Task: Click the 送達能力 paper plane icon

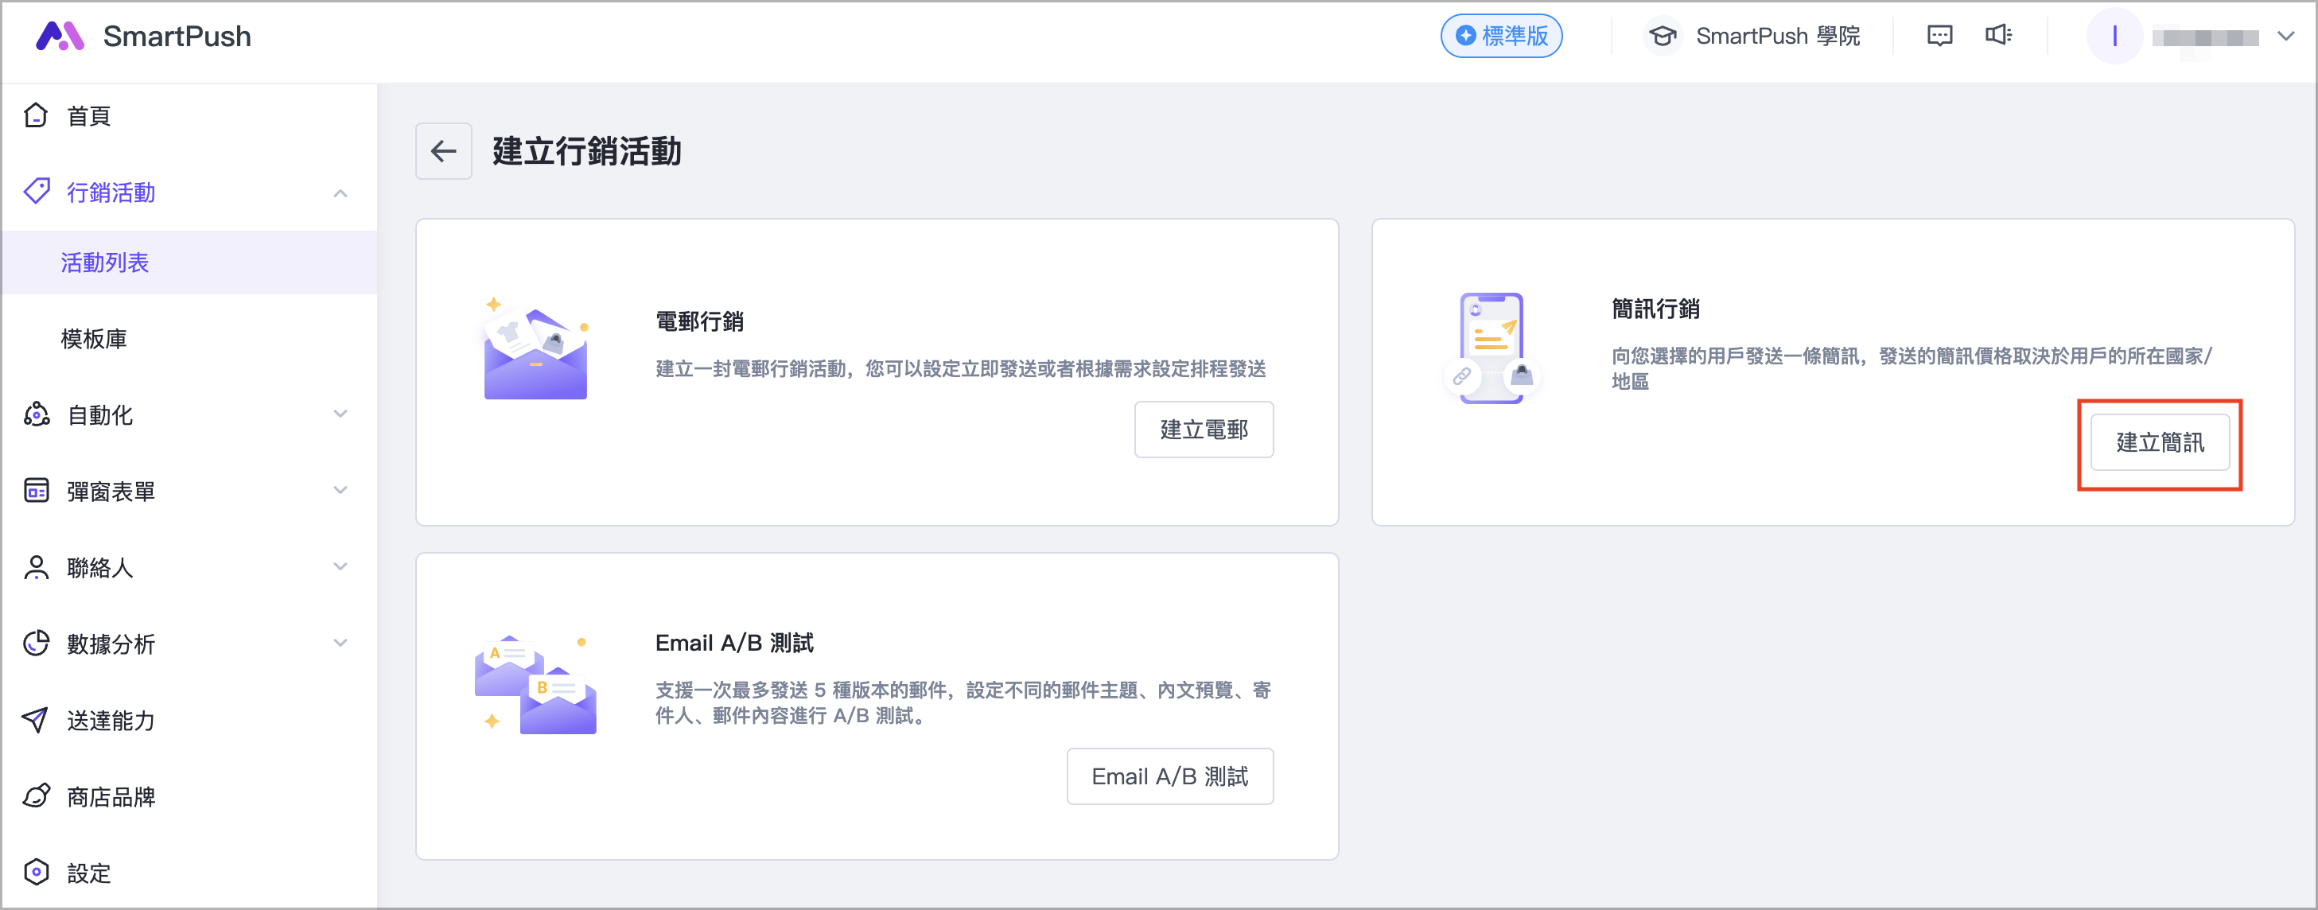Action: (36, 720)
